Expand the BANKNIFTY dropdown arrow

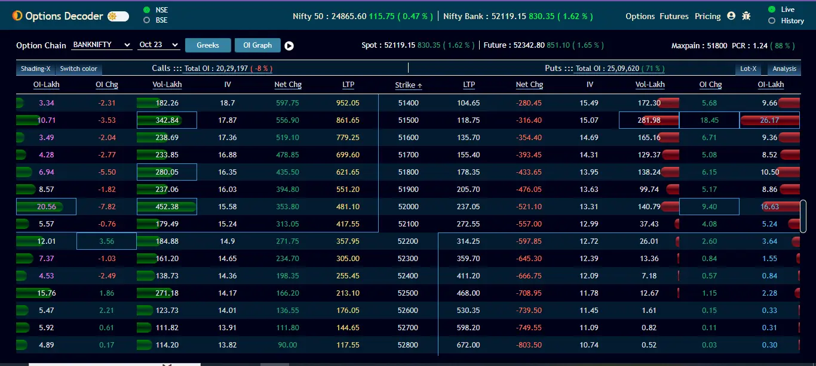click(x=127, y=45)
